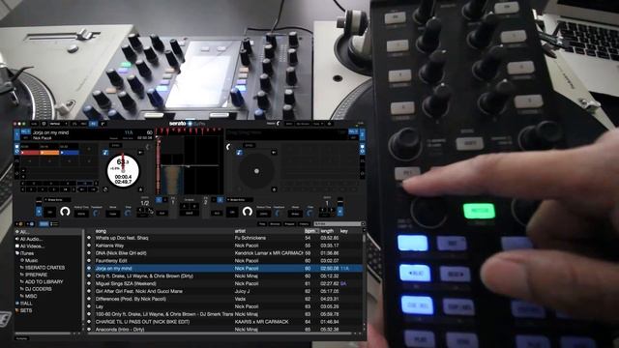Click the left FX Filter knob

(128, 213)
